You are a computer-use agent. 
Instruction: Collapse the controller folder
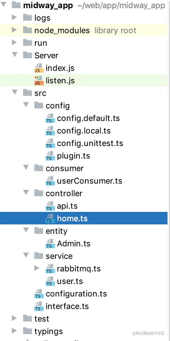tap(26, 192)
